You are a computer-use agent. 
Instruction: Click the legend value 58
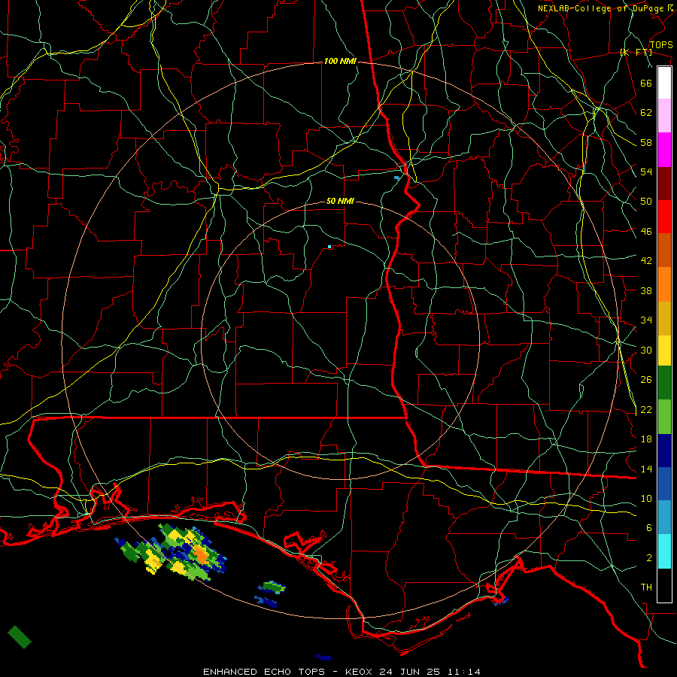point(646,142)
